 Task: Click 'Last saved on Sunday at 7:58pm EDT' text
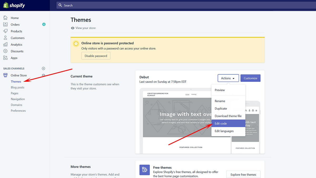click(x=163, y=82)
